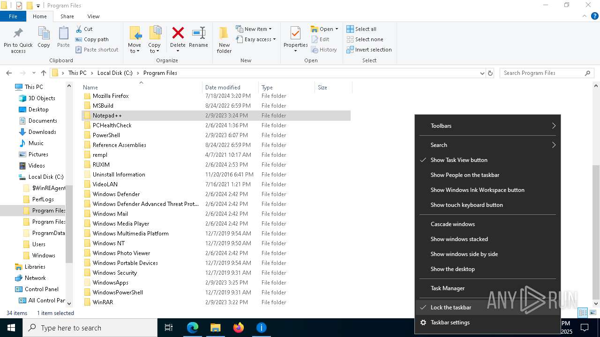Toggle Lock the taskbar option
This screenshot has width=600, height=337.
(487, 308)
